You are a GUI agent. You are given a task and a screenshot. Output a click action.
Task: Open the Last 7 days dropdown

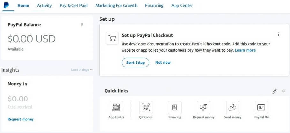tap(82, 70)
